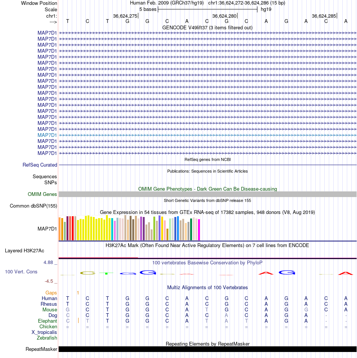Image resolution: width=357 pixels, height=358 pixels.
Task: Click 'Short Genetic Variants from dbSNP release 155'
Action: coord(207,200)
